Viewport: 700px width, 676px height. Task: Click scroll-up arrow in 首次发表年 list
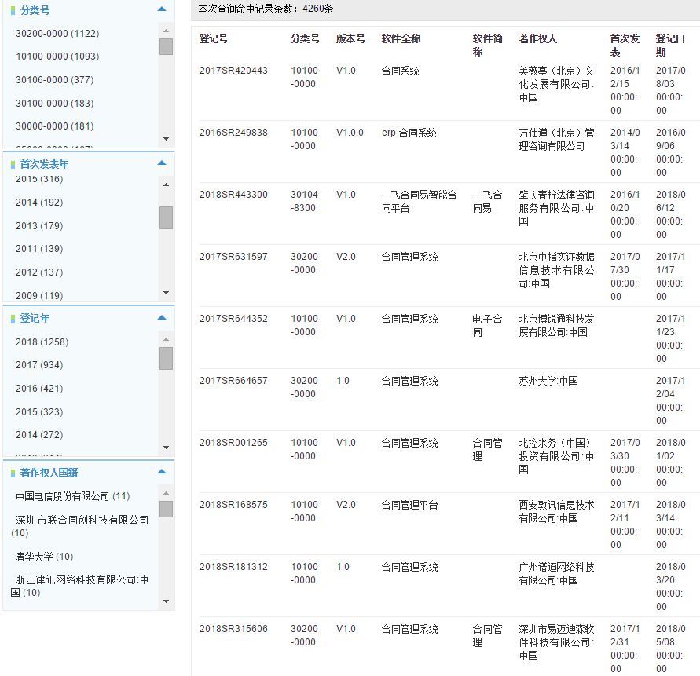166,185
